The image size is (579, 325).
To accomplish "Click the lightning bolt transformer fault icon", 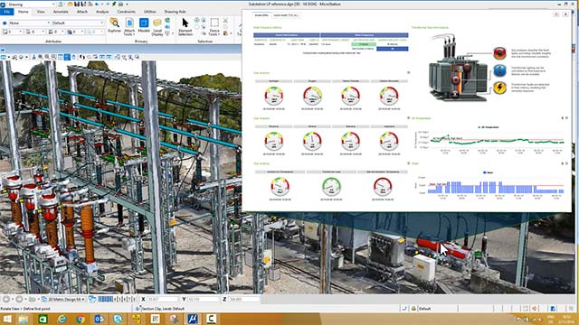I will click(x=499, y=88).
